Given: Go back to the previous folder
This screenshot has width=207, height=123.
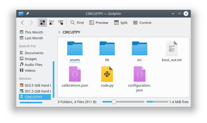Looking at the screenshot, I should click(x=22, y=23).
